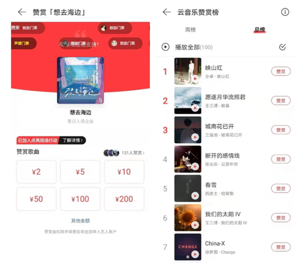Viewport: 301px width, 263px height.
Task: Select the ¥50 reward amount
Action: click(36, 199)
